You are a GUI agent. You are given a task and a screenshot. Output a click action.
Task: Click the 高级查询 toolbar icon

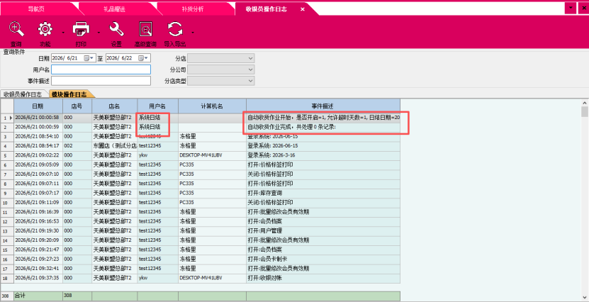(145, 29)
